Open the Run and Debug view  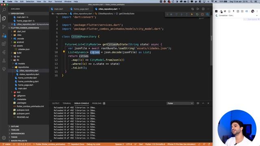pyautogui.click(x=4, y=35)
